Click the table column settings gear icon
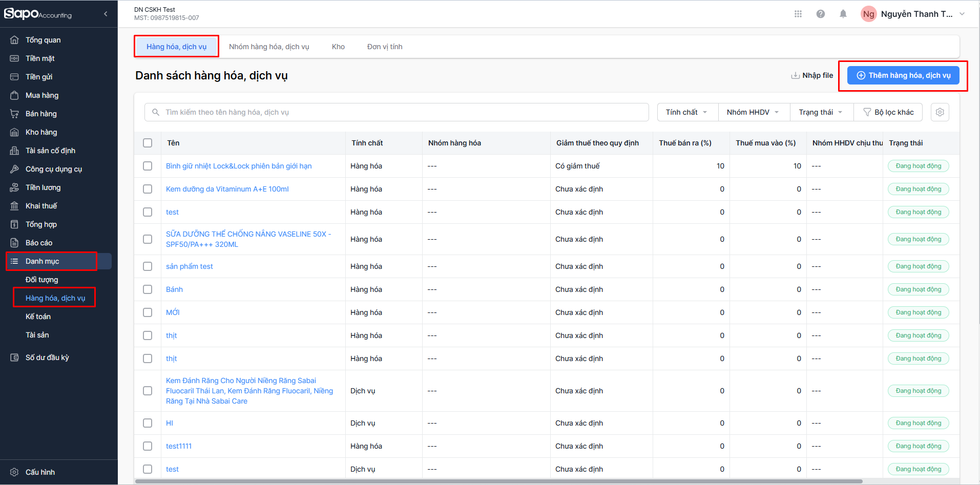Image resolution: width=980 pixels, height=485 pixels. [x=940, y=112]
